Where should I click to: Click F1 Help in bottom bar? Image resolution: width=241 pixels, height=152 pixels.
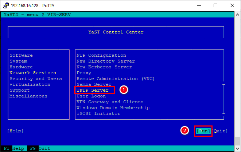click(x=14, y=148)
